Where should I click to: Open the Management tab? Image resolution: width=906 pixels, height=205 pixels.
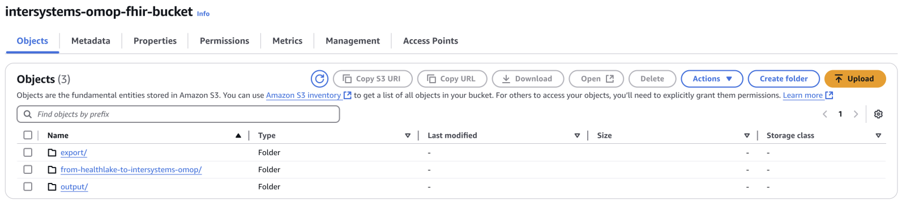[353, 41]
